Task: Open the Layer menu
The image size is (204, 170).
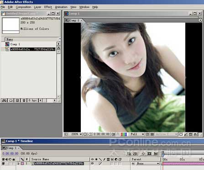Action: point(37,7)
